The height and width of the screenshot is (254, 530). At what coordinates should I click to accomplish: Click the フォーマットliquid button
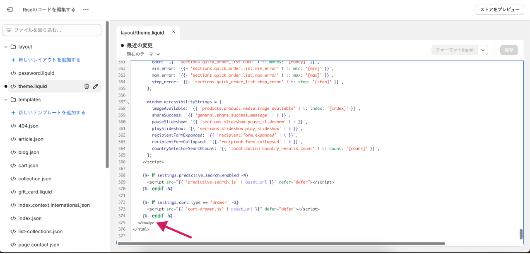[454, 50]
